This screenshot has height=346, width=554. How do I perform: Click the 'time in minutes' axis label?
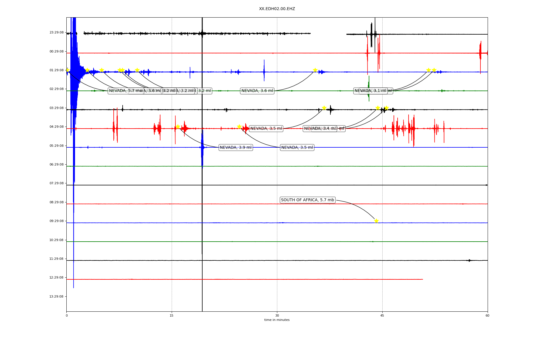277,320
